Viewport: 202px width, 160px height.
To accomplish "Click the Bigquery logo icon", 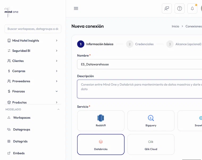I will pyautogui.click(x=151, y=118).
